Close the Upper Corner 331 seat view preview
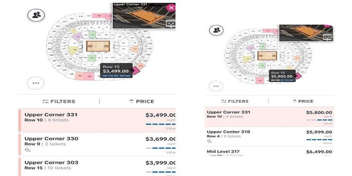The height and width of the screenshot is (176, 352). (171, 8)
